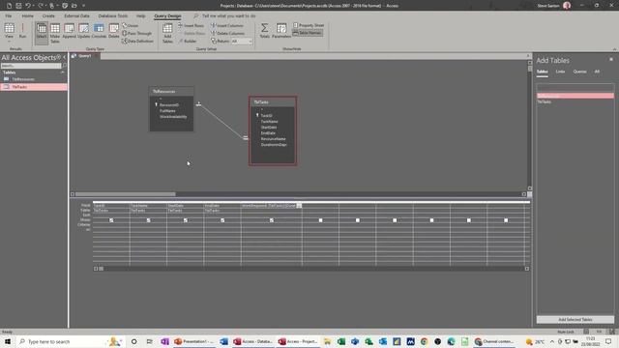
Task: Click the Add Tables pane search field
Action: [x=575, y=87]
